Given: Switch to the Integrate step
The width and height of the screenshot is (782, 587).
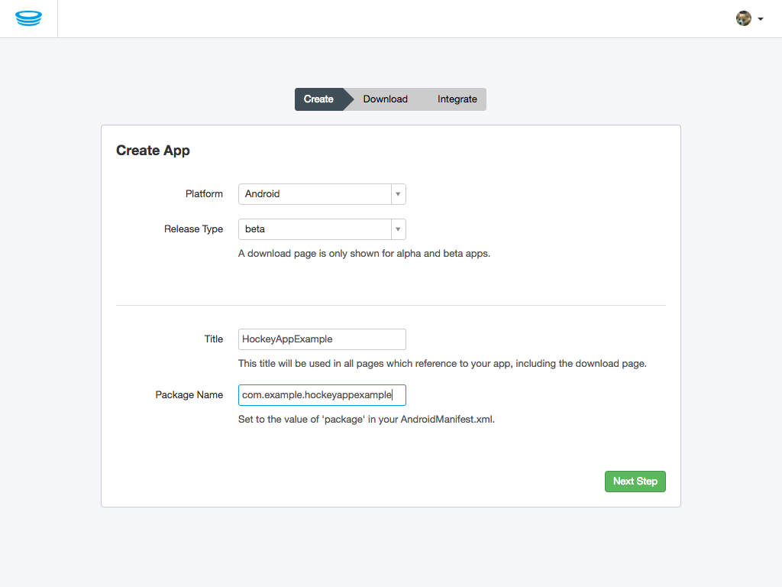Looking at the screenshot, I should coord(457,99).
